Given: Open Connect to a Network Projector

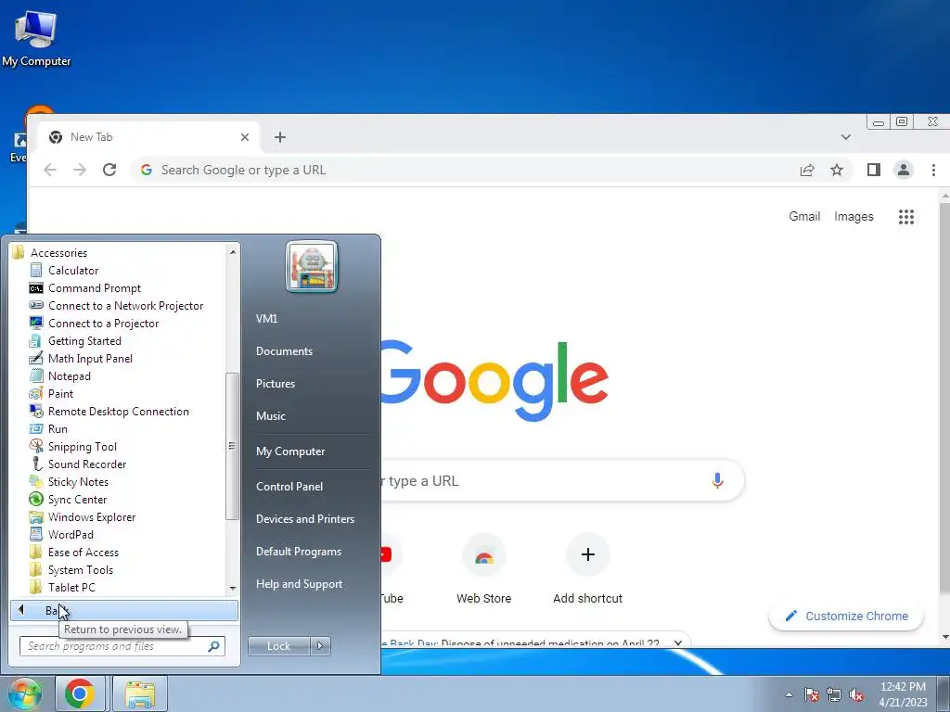Looking at the screenshot, I should (x=125, y=306).
